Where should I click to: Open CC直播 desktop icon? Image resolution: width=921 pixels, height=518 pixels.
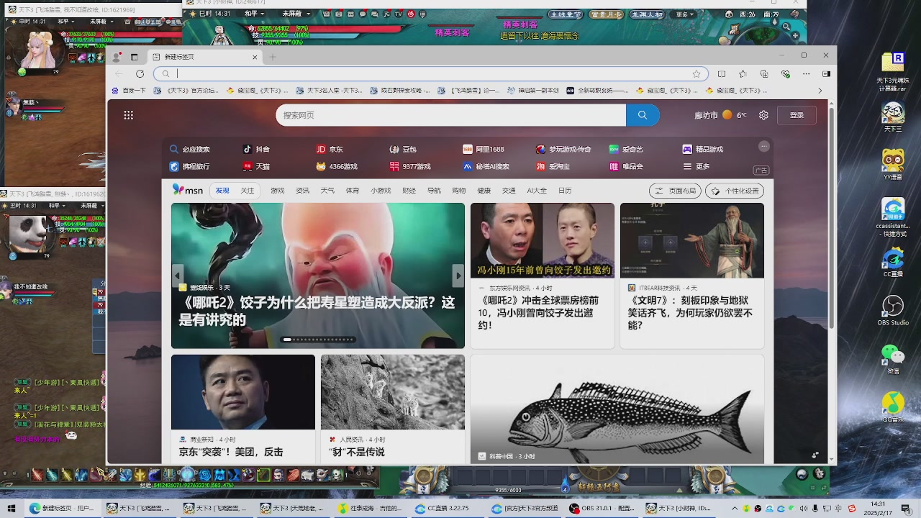click(893, 261)
